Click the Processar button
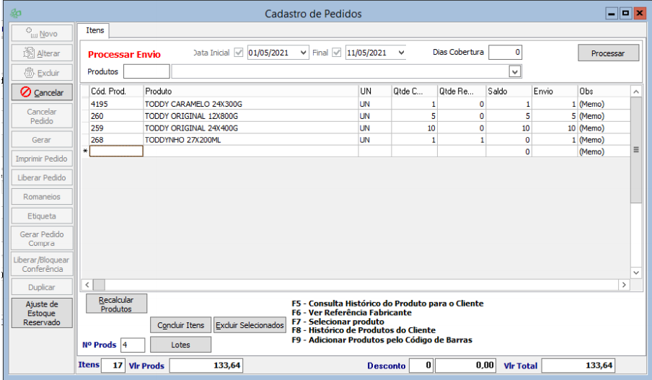Screen dimensions: 652x380 608,53
